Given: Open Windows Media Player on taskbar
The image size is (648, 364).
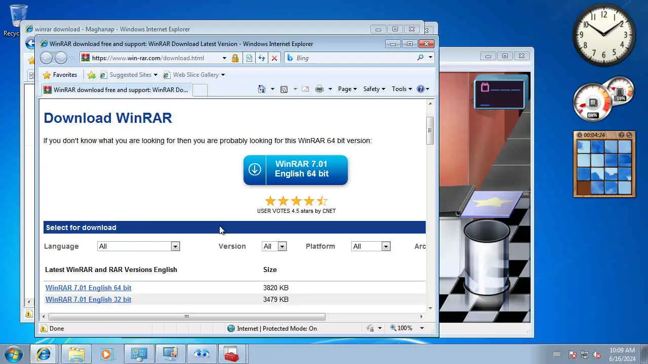Looking at the screenshot, I should click(107, 354).
